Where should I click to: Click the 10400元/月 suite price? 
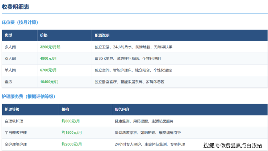pos(50,82)
